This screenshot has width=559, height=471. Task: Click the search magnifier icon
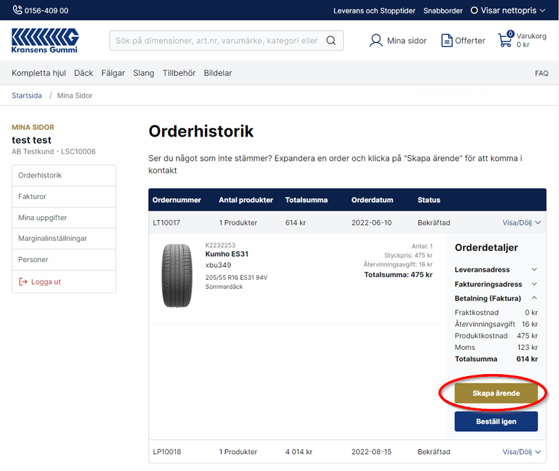pos(331,40)
